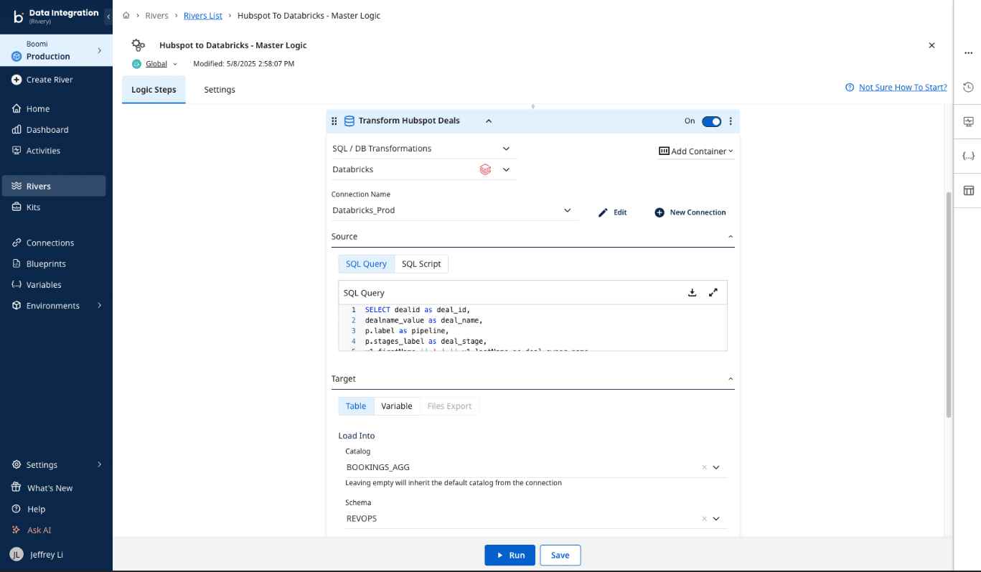
Task: Open the more options ellipsis in right panel
Action: click(968, 52)
